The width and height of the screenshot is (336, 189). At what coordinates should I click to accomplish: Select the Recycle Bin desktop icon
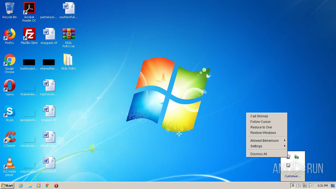click(9, 11)
